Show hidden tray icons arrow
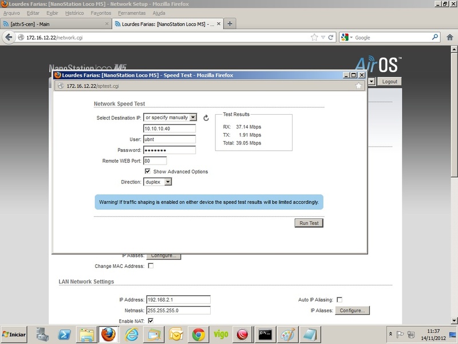The height and width of the screenshot is (344, 458). click(x=390, y=334)
